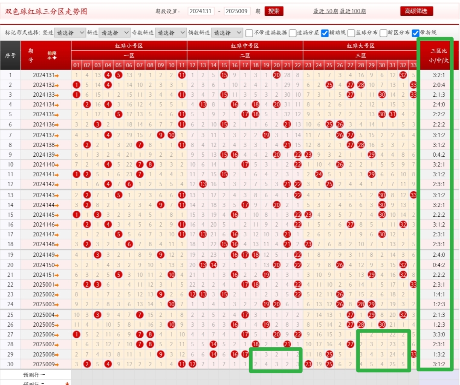
Task: Focus the start period field 2024131
Action: tap(201, 11)
